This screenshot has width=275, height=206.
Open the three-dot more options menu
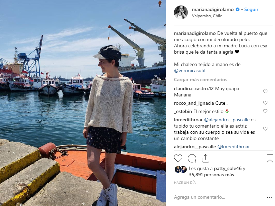click(x=269, y=197)
